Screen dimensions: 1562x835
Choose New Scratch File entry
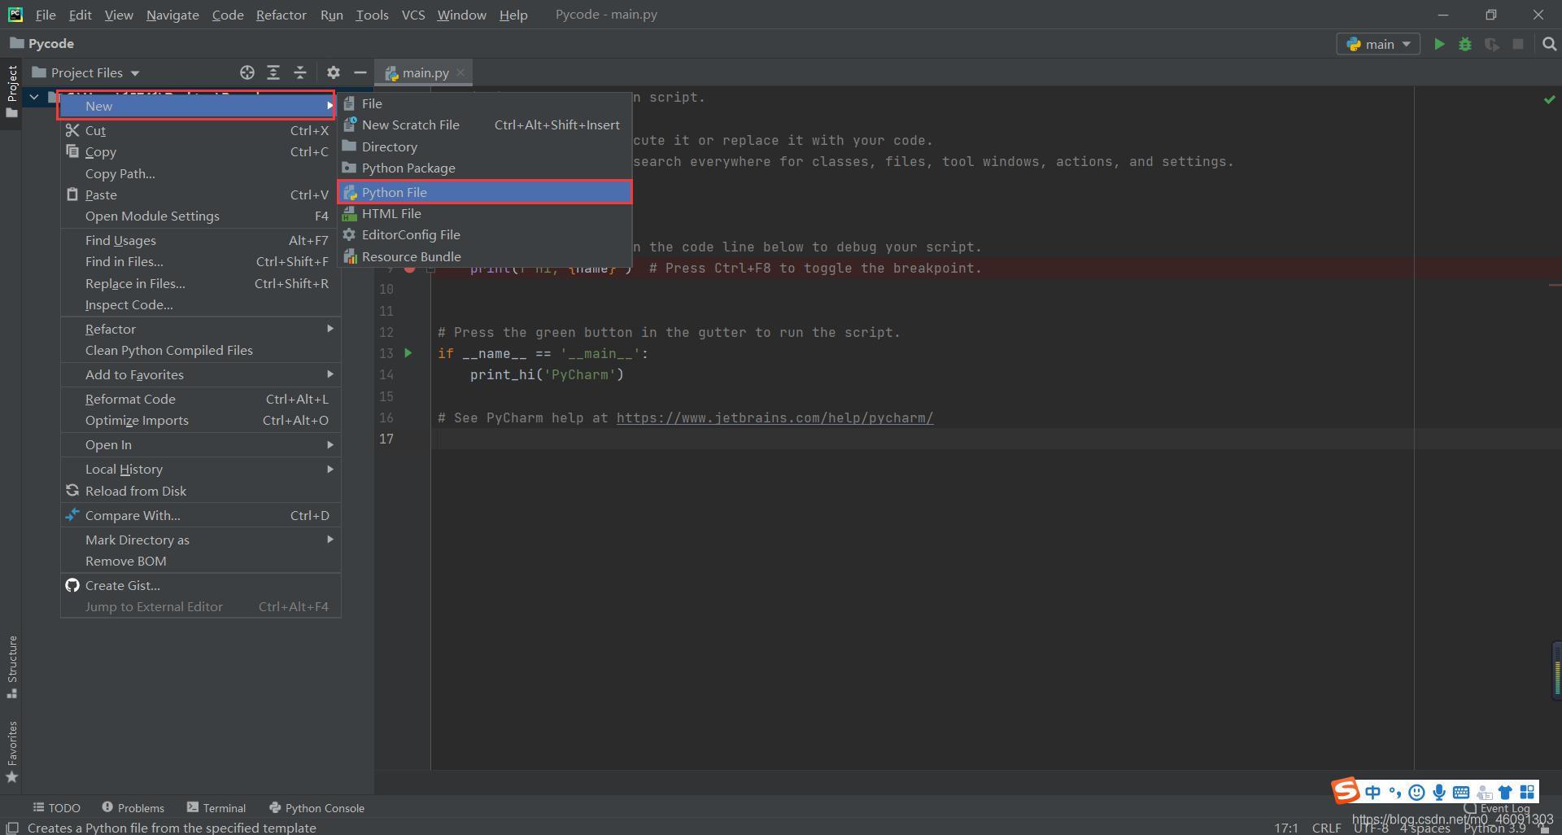(485, 125)
